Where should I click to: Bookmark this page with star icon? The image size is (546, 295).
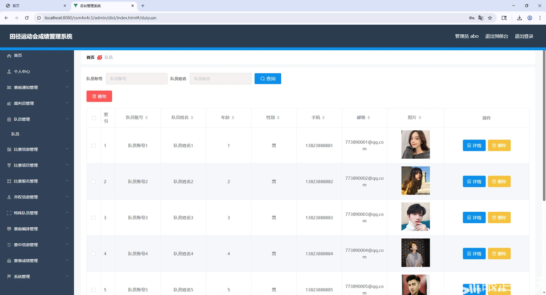(490, 18)
